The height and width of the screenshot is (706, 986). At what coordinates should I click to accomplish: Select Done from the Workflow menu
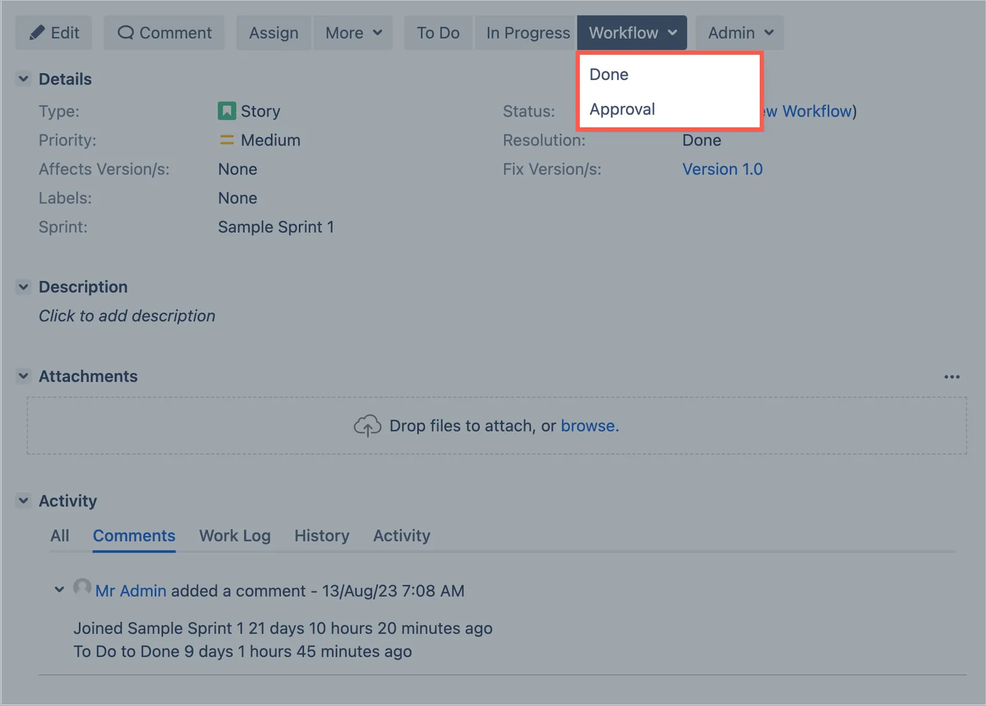pos(670,75)
